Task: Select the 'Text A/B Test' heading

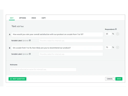Action: click(x=18, y=26)
